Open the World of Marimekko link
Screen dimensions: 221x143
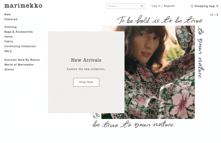coord(19,64)
